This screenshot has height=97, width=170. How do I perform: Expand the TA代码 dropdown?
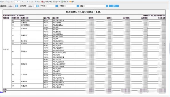57,6
